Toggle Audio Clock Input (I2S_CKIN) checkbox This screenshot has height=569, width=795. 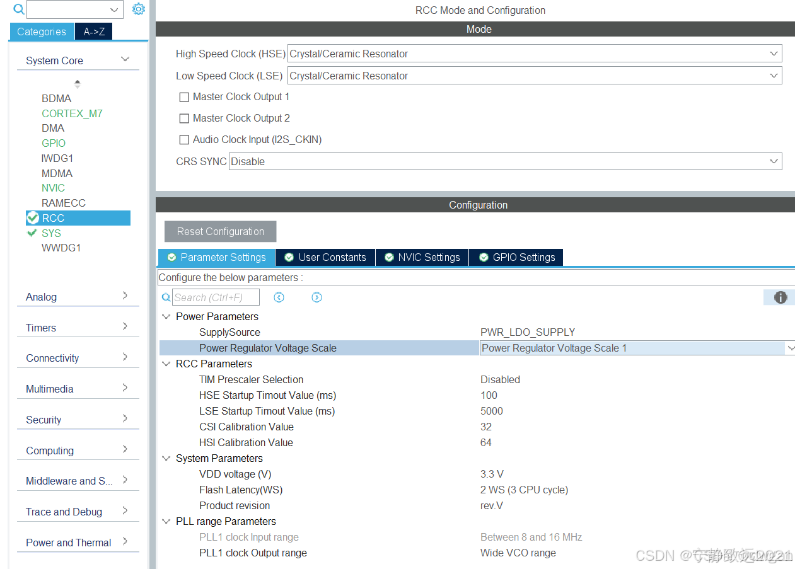tap(184, 140)
